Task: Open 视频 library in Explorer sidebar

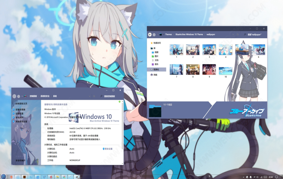Action: (155, 52)
